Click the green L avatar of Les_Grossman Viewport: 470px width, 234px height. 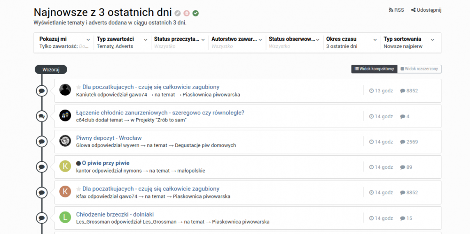point(65,217)
